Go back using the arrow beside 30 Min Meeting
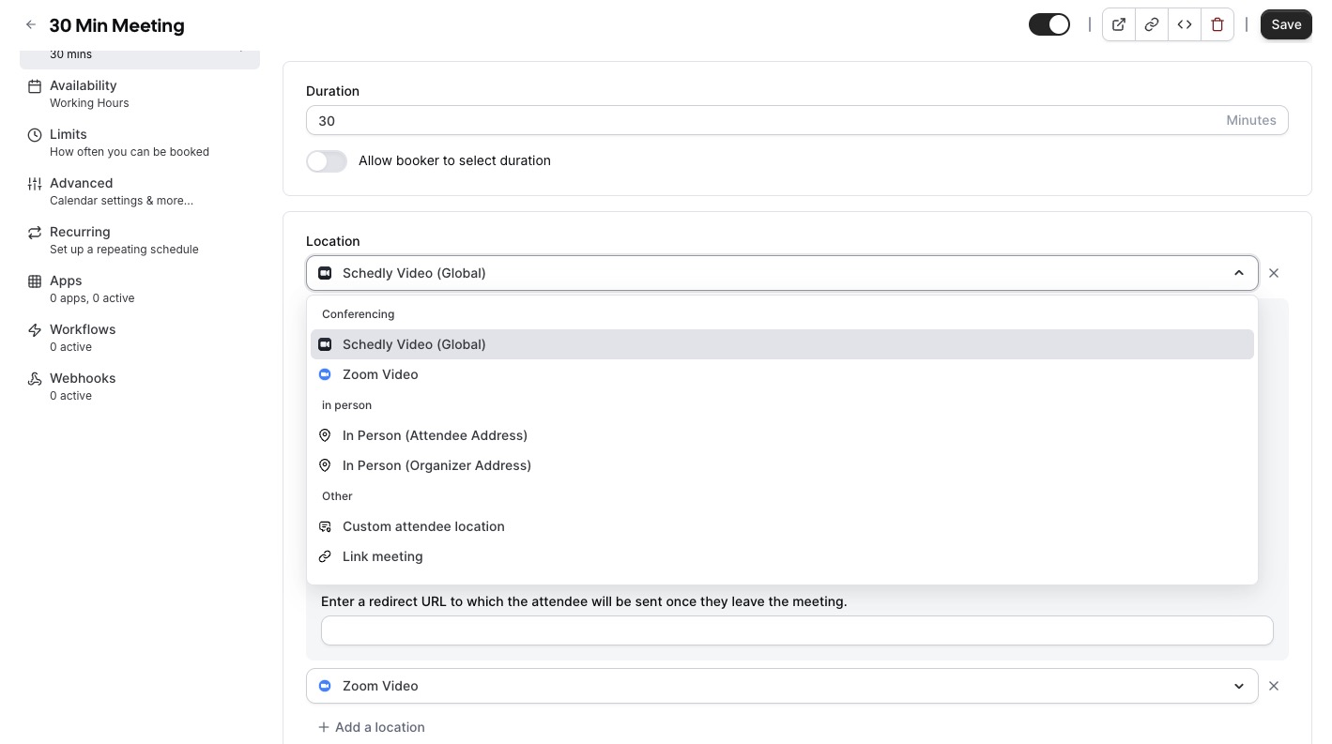 pyautogui.click(x=31, y=25)
